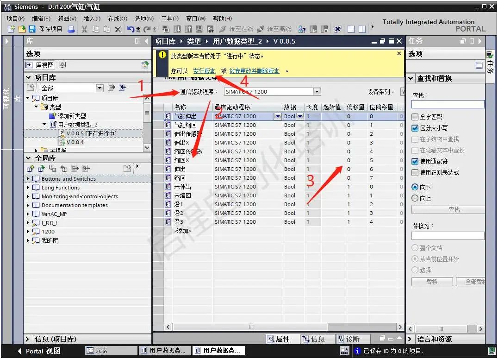
Task: Select V 0.0.4 in the library tree
Action: point(75,142)
